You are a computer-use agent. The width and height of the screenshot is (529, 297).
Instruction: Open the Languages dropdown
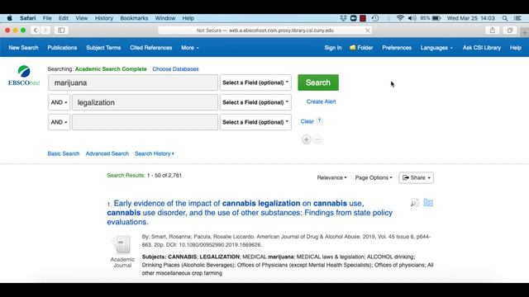click(x=436, y=48)
